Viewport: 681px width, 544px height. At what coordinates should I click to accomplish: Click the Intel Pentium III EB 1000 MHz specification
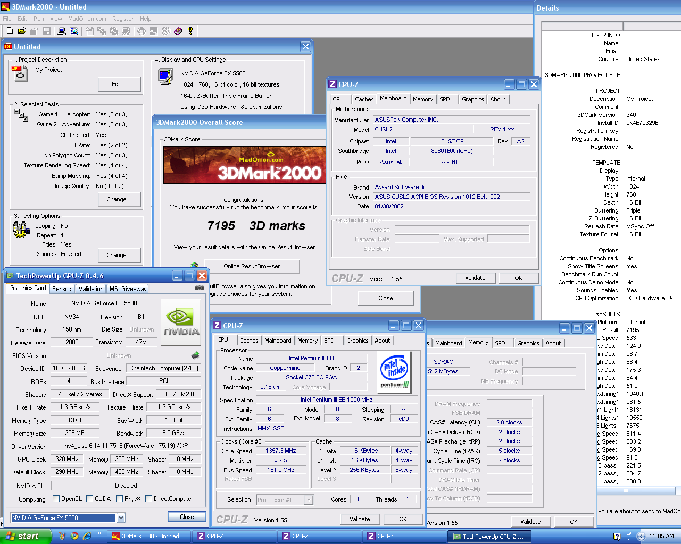tap(336, 399)
